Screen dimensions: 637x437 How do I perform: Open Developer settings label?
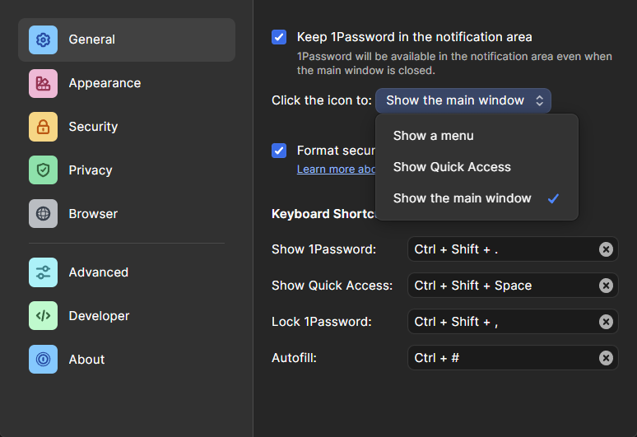coord(99,316)
